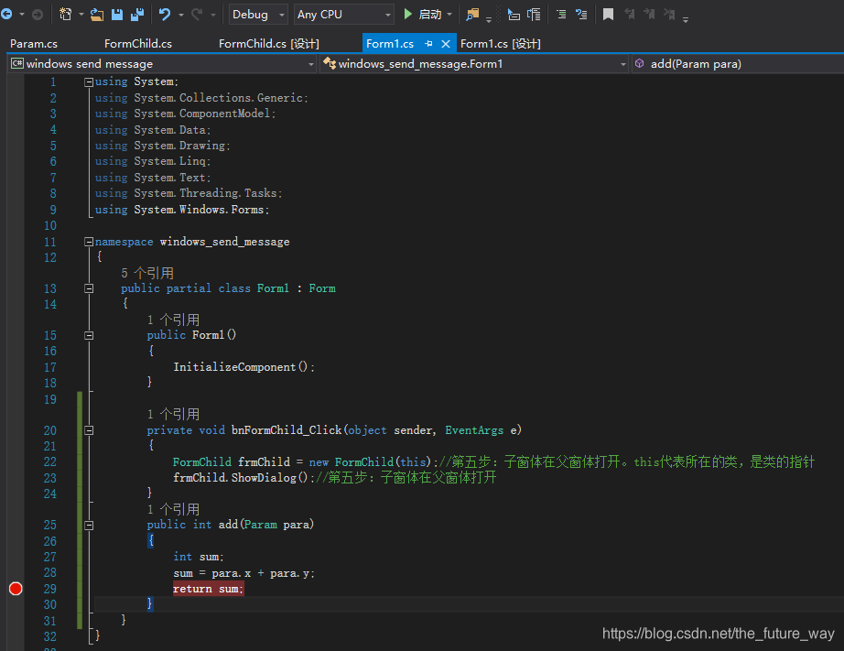This screenshot has height=651, width=844.
Task: Click the '5 个引用' reference link above class Form1
Action: (147, 273)
